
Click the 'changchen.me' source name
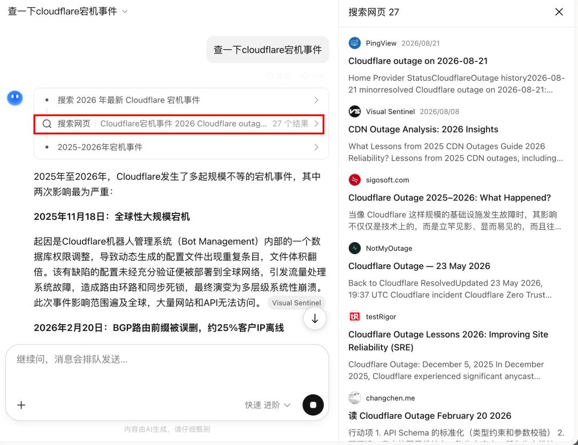[390, 398]
